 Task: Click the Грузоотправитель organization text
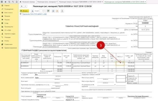tap(83, 33)
